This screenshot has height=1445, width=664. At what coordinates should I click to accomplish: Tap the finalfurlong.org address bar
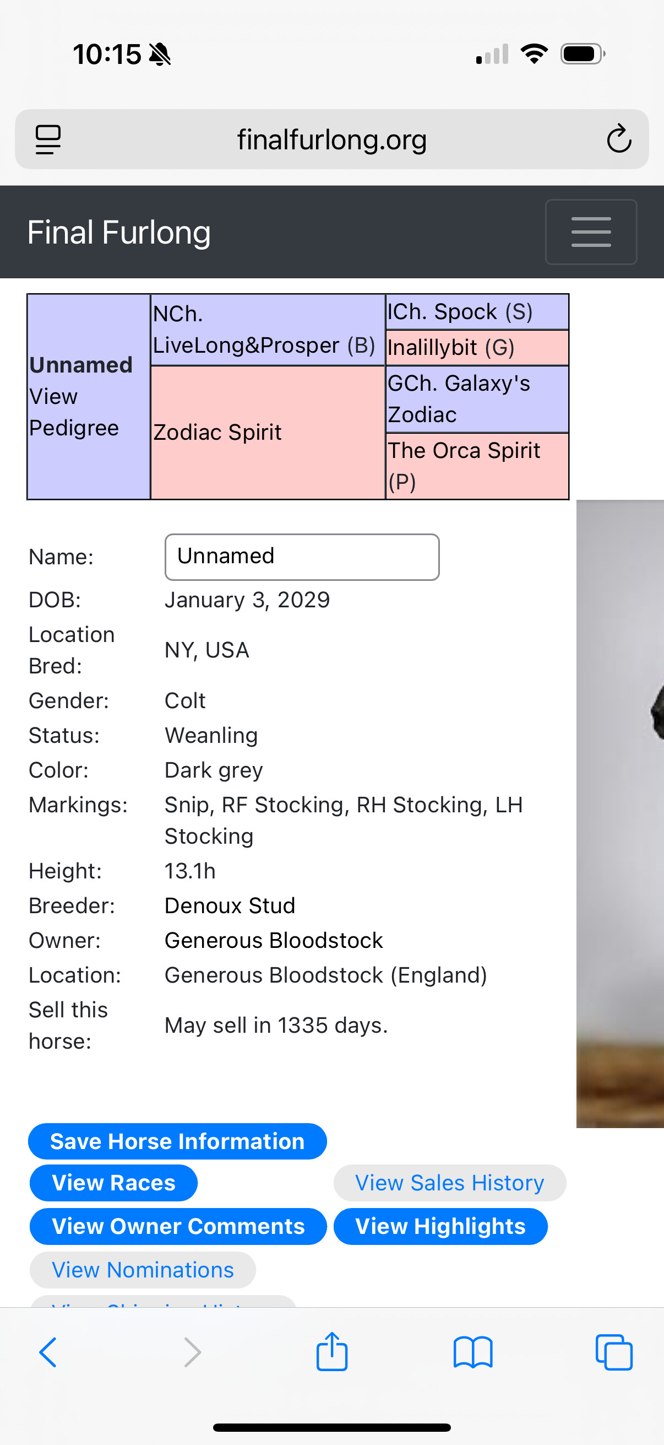coord(331,139)
